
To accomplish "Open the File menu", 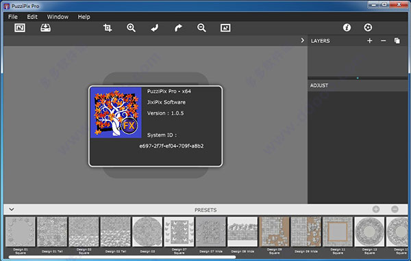I will 13,16.
